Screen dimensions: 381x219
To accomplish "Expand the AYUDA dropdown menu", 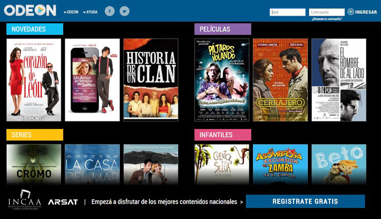I will (90, 12).
